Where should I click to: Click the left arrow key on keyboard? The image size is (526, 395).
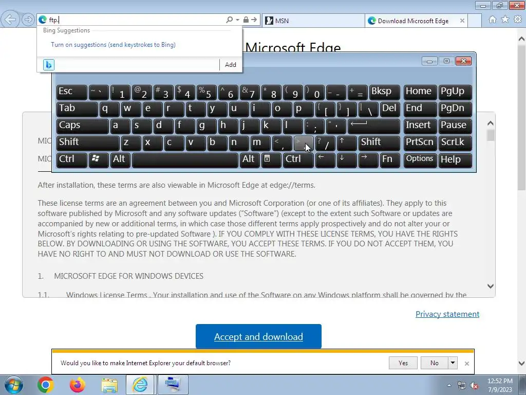coord(325,160)
